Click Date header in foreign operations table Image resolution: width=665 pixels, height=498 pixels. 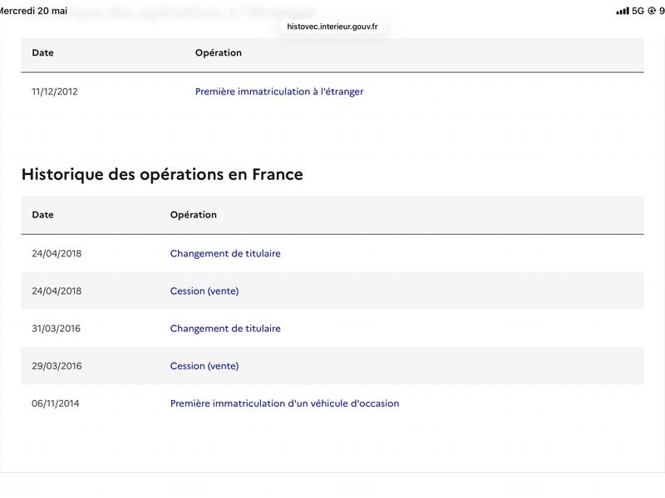point(43,53)
